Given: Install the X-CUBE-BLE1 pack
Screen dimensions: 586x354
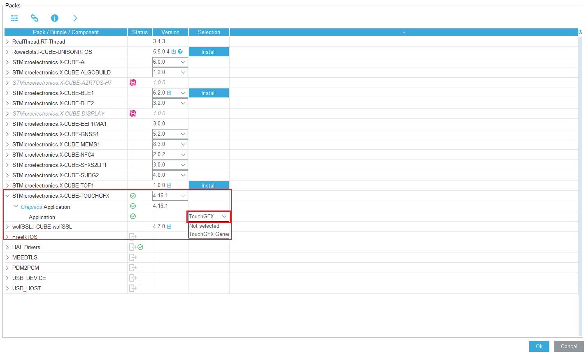Looking at the screenshot, I should 209,93.
